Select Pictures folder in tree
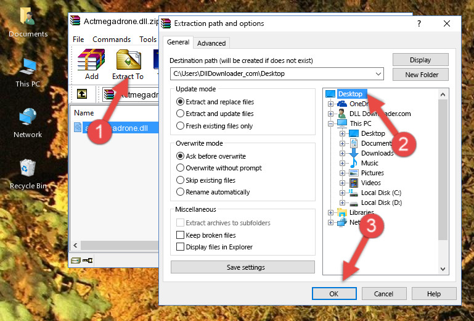The width and height of the screenshot is (474, 321). [372, 173]
